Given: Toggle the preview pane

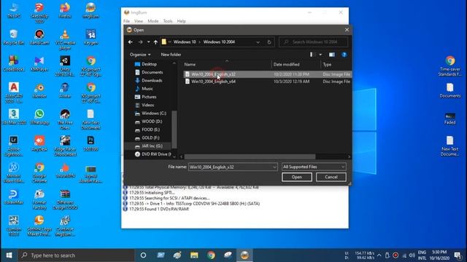Looking at the screenshot, I should (332, 55).
